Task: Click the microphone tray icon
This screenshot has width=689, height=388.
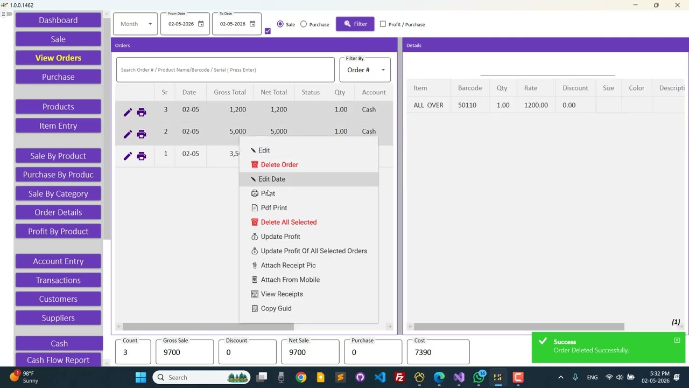Action: click(x=575, y=377)
